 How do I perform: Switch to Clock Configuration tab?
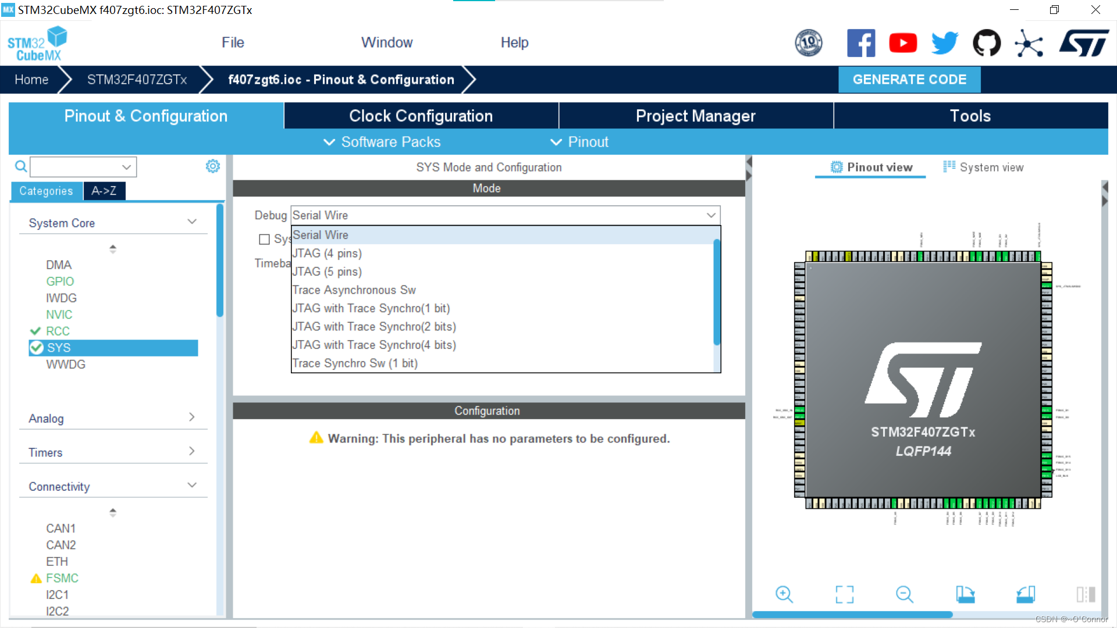point(421,116)
